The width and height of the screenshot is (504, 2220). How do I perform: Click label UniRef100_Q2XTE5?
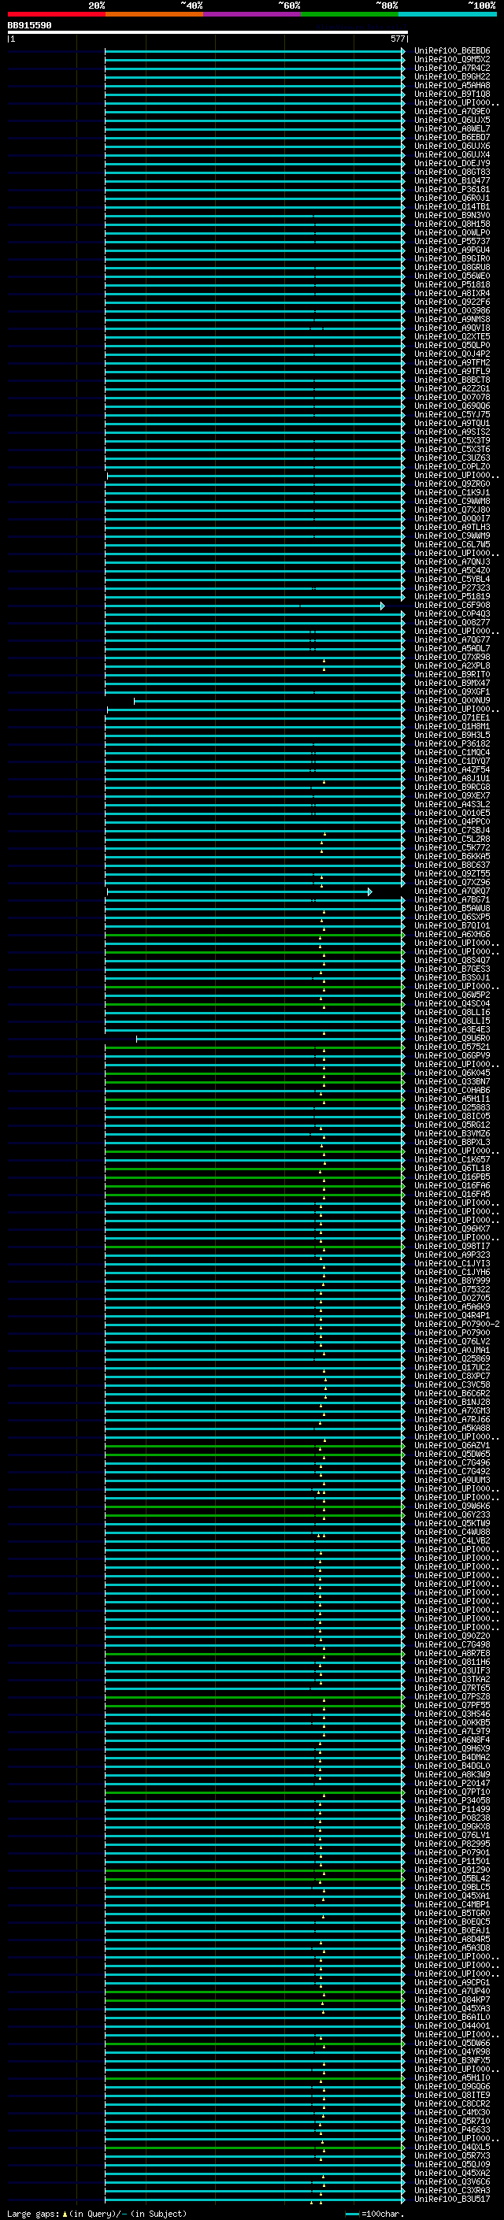(x=452, y=337)
